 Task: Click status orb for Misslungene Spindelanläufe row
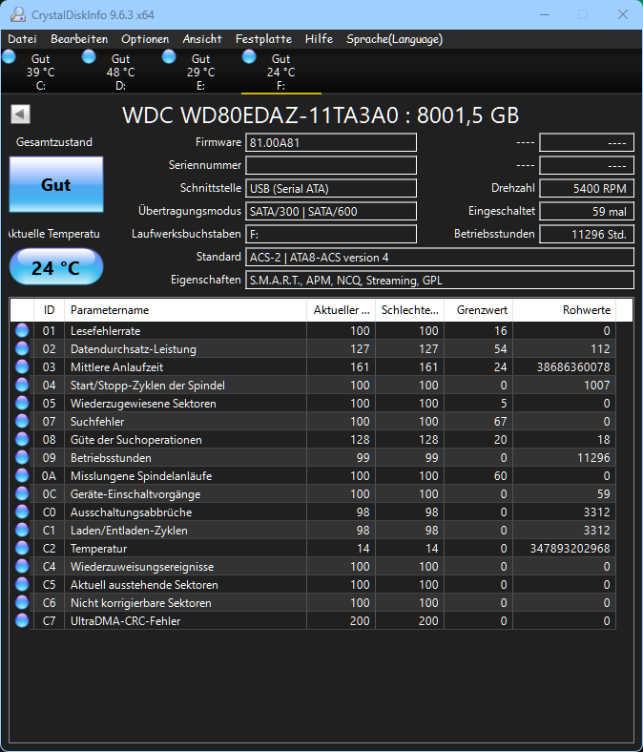coord(22,476)
